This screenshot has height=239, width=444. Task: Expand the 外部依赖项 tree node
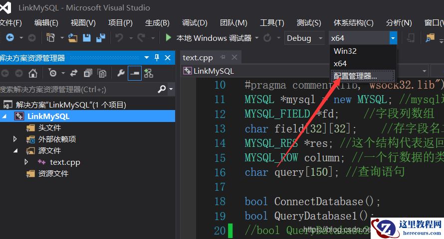click(x=15, y=139)
